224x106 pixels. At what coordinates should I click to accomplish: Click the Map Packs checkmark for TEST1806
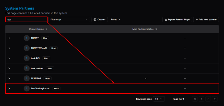click(146, 78)
